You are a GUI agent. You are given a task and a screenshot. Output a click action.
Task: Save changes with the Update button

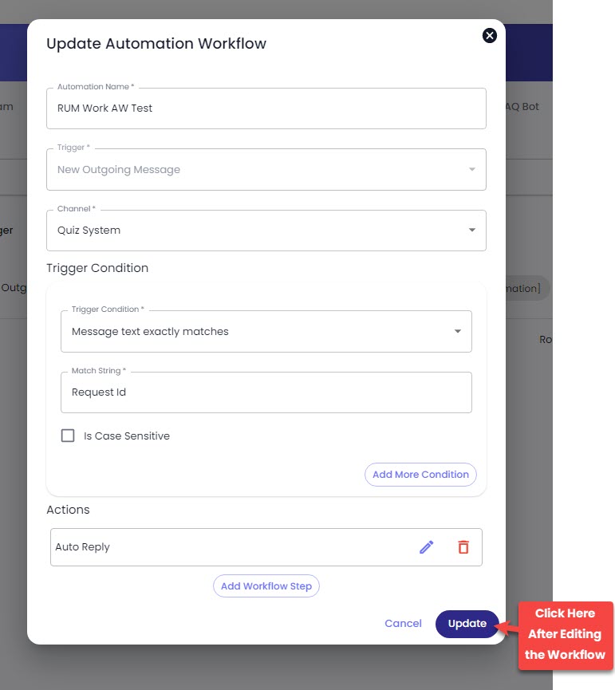[467, 624]
